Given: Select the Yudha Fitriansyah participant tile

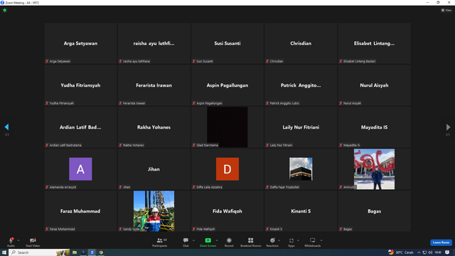Looking at the screenshot, I should (80, 85).
